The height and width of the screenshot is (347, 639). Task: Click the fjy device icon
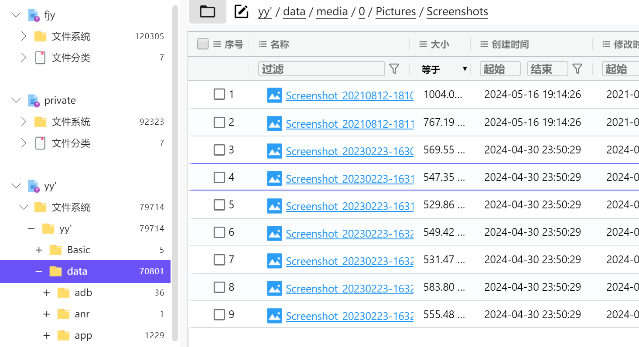tap(34, 15)
